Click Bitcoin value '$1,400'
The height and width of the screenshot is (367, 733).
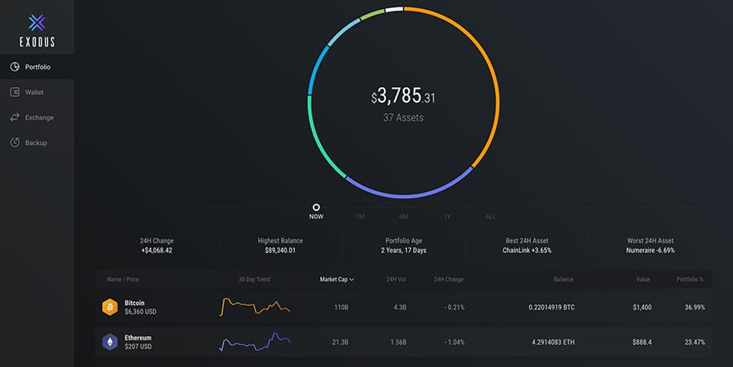pos(642,308)
